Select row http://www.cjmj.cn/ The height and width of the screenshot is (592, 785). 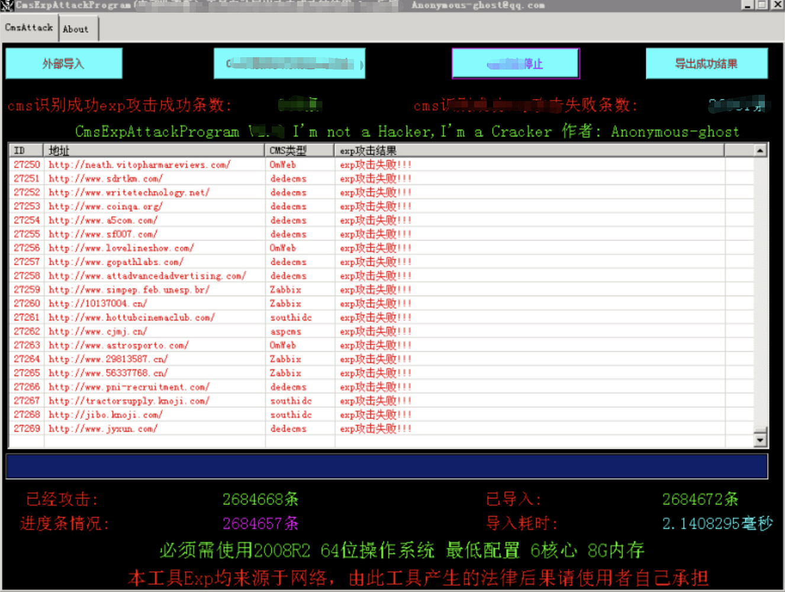pyautogui.click(x=381, y=332)
